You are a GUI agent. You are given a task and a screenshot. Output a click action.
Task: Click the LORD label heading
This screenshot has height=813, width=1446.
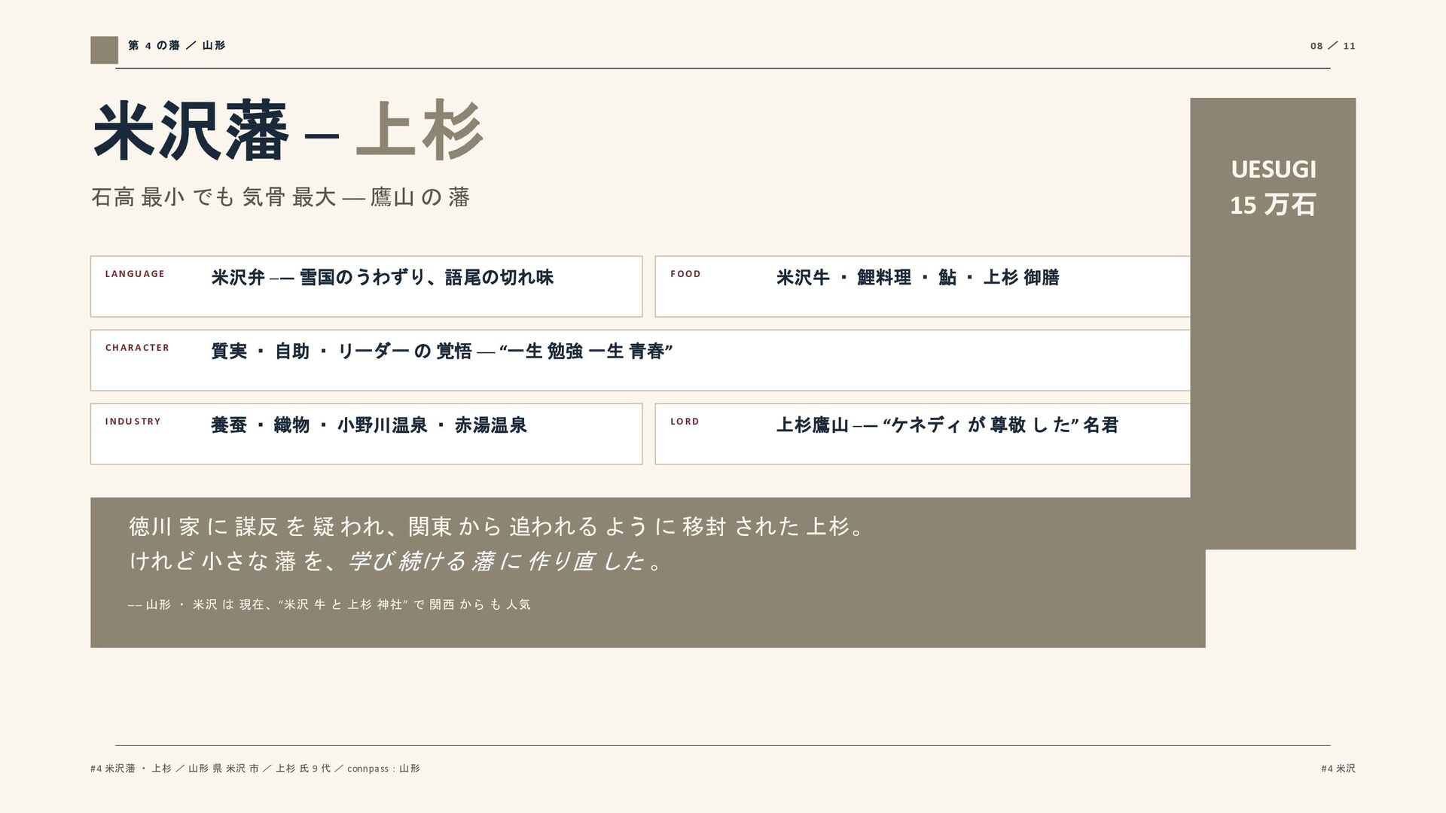click(685, 422)
